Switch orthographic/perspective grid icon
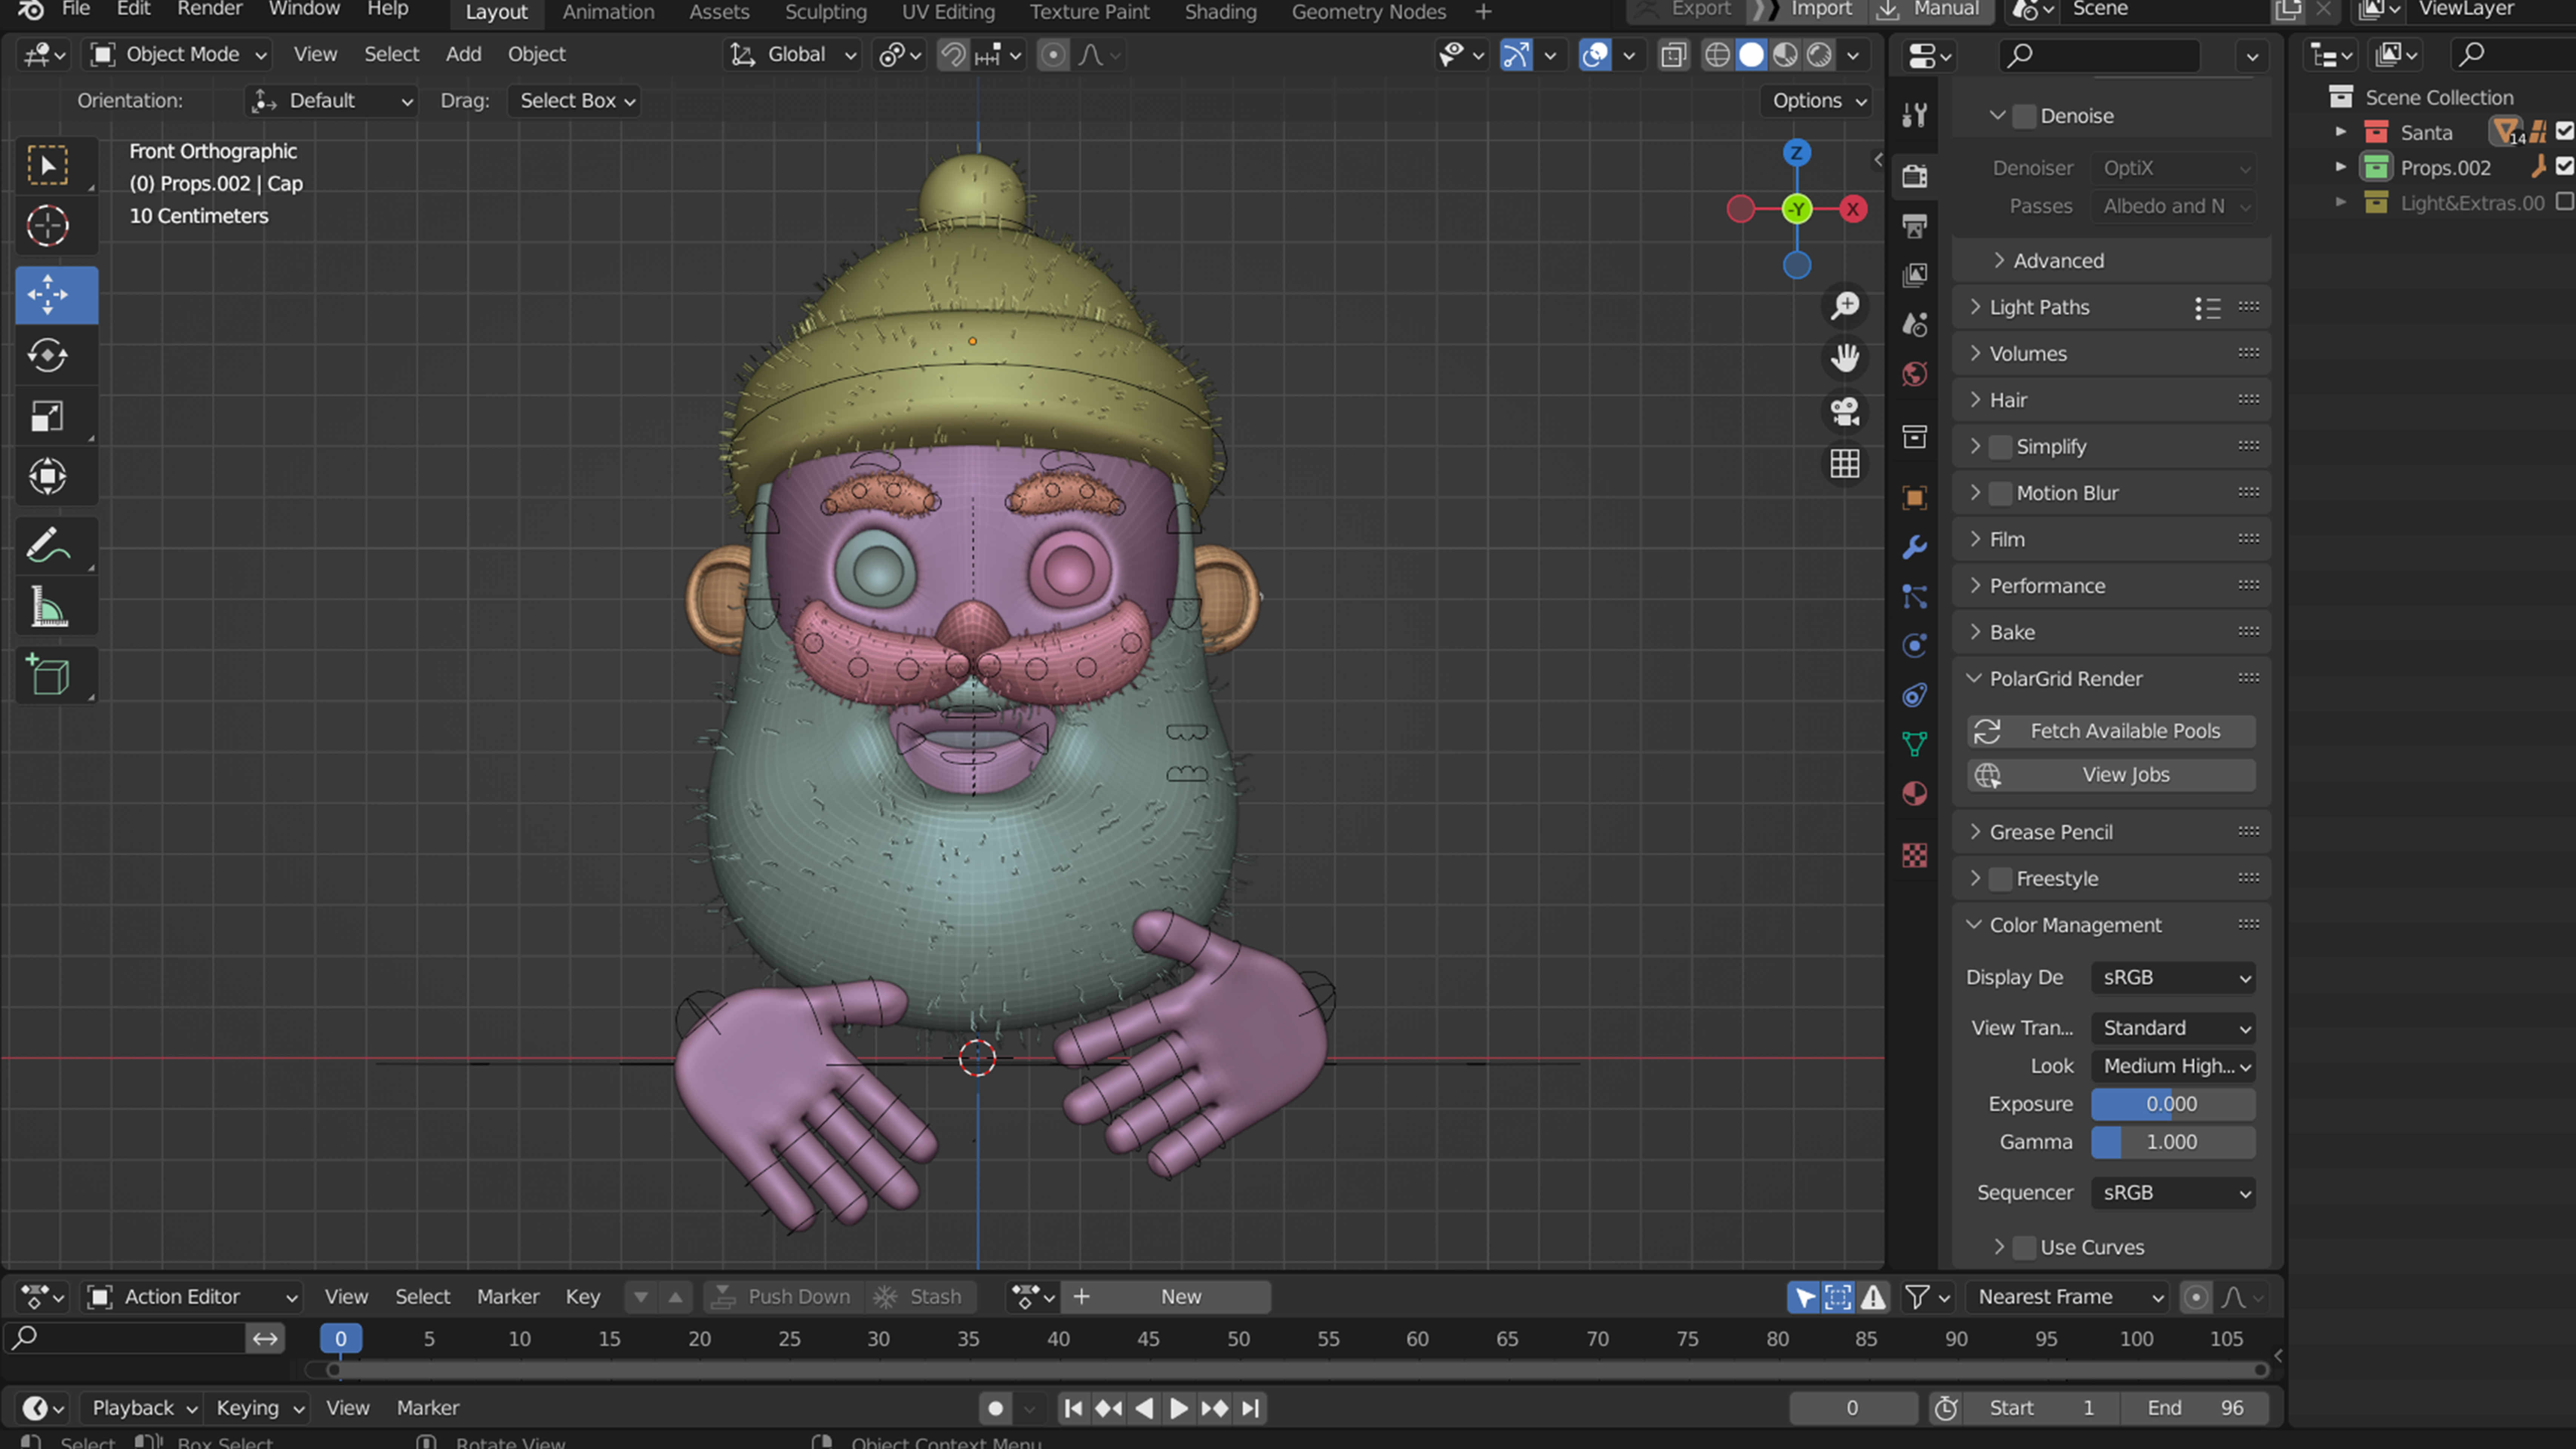 pyautogui.click(x=1845, y=464)
